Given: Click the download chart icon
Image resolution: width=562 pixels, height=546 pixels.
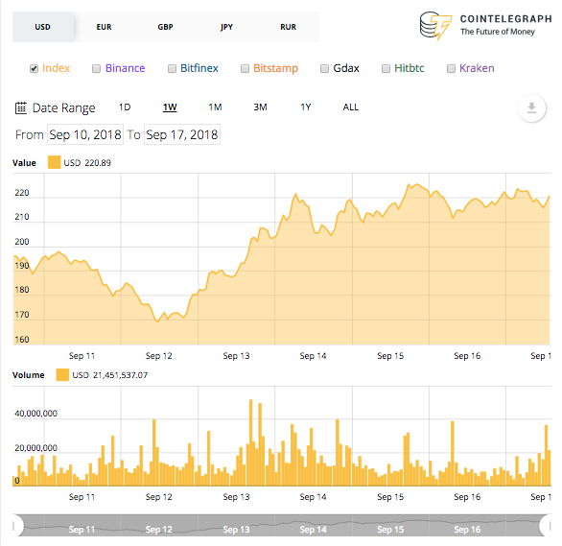Looking at the screenshot, I should pos(531,107).
